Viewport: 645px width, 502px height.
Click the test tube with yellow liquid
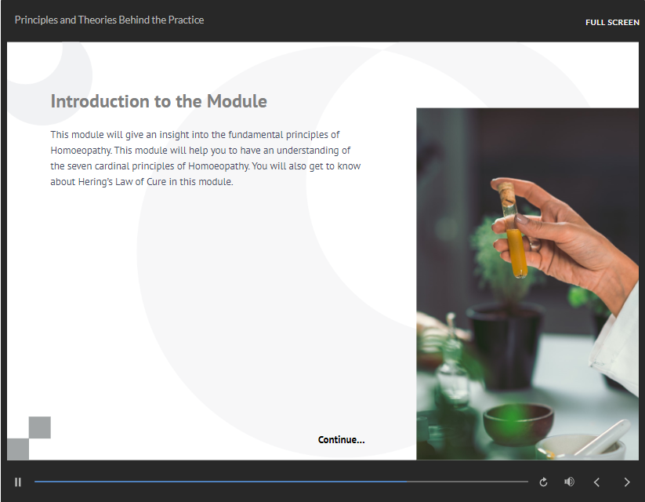(517, 249)
